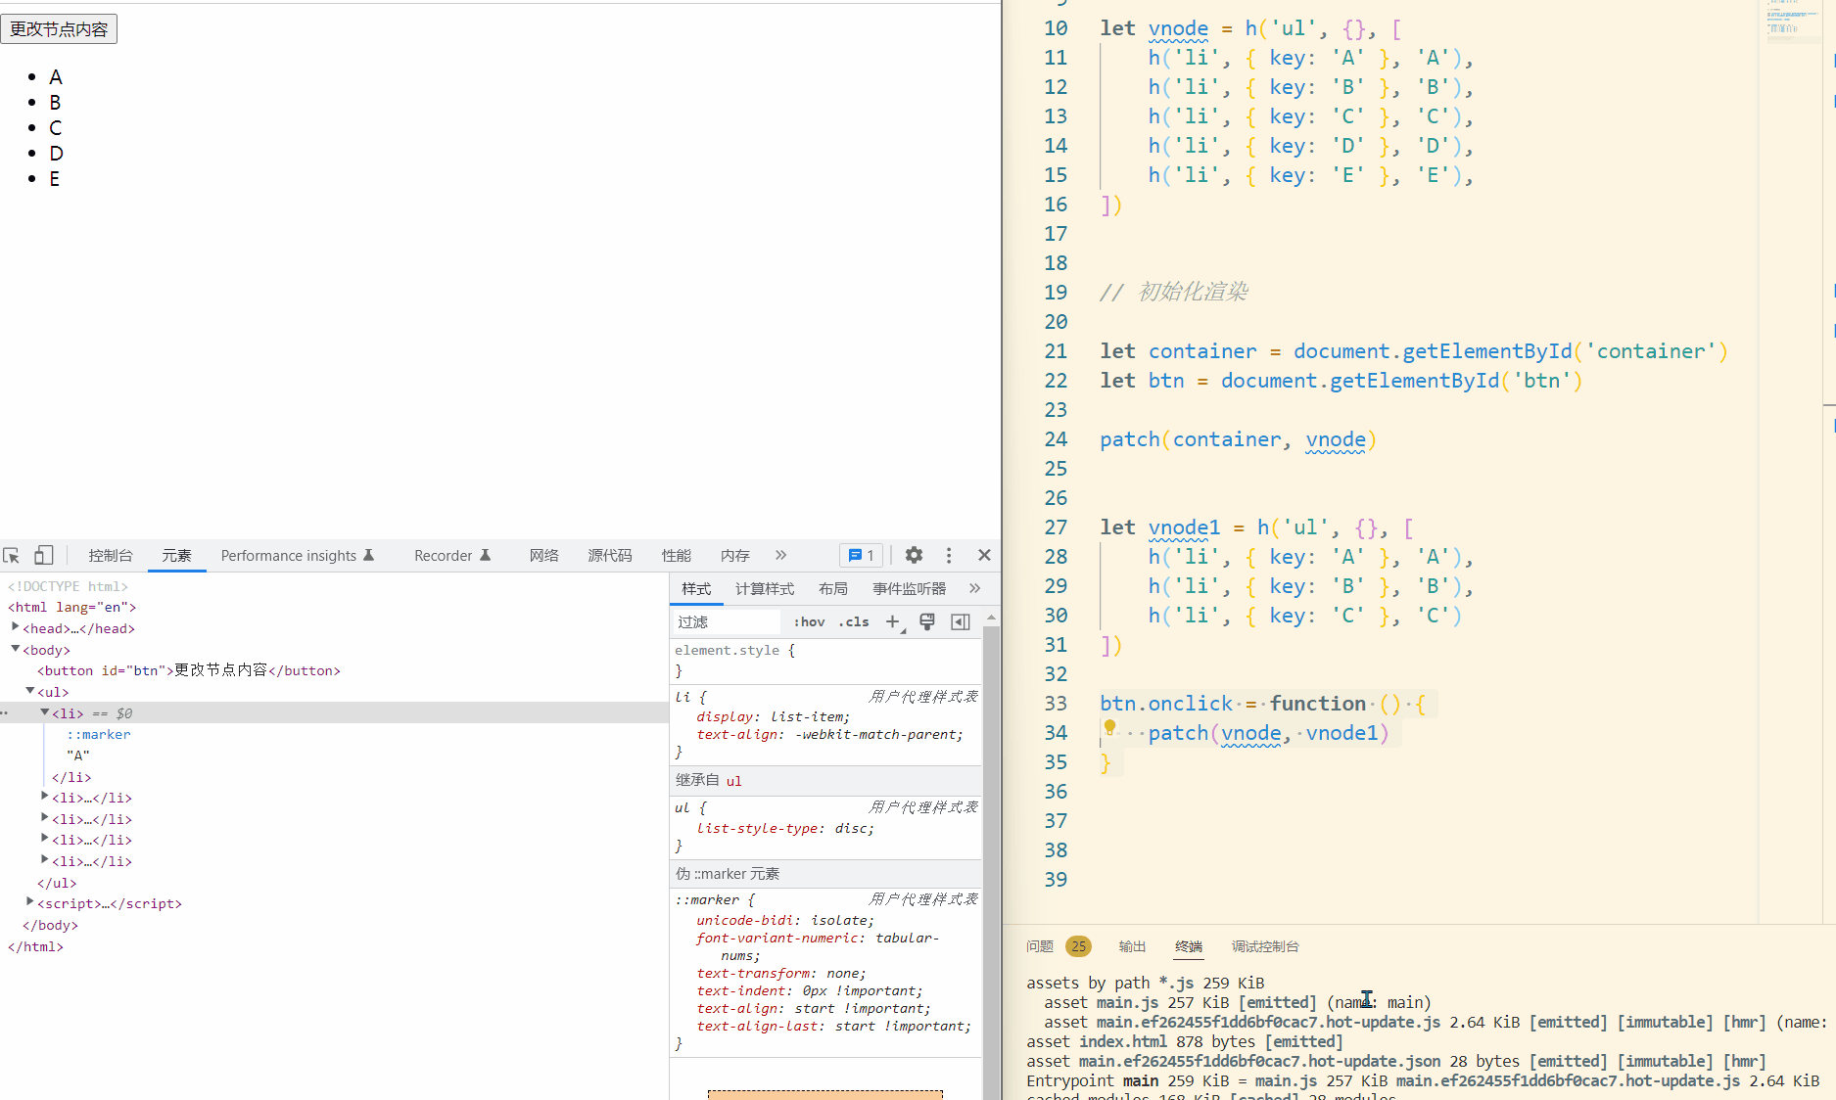This screenshot has height=1100, width=1836.
Task: Activate the inspect element picker icon
Action: [x=12, y=556]
